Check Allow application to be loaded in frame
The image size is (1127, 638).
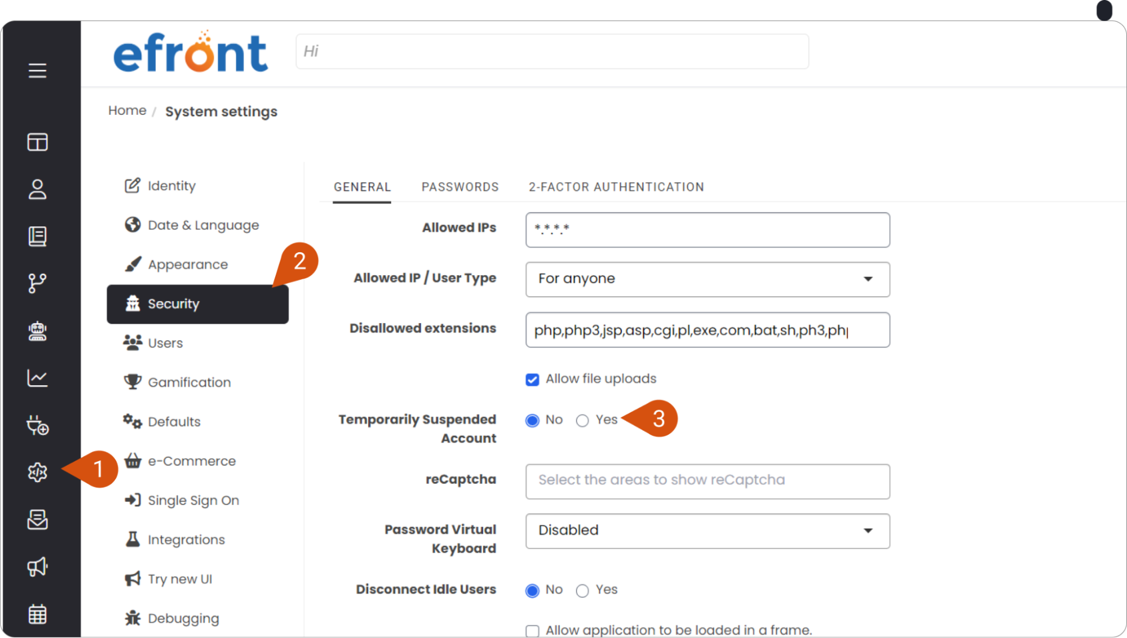(532, 631)
